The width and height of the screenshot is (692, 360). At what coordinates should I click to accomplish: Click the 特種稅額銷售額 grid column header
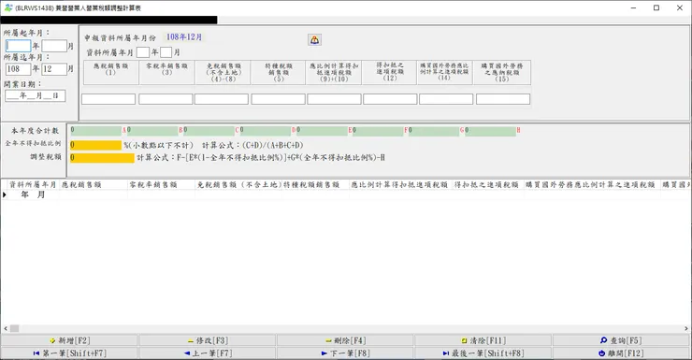(x=315, y=185)
